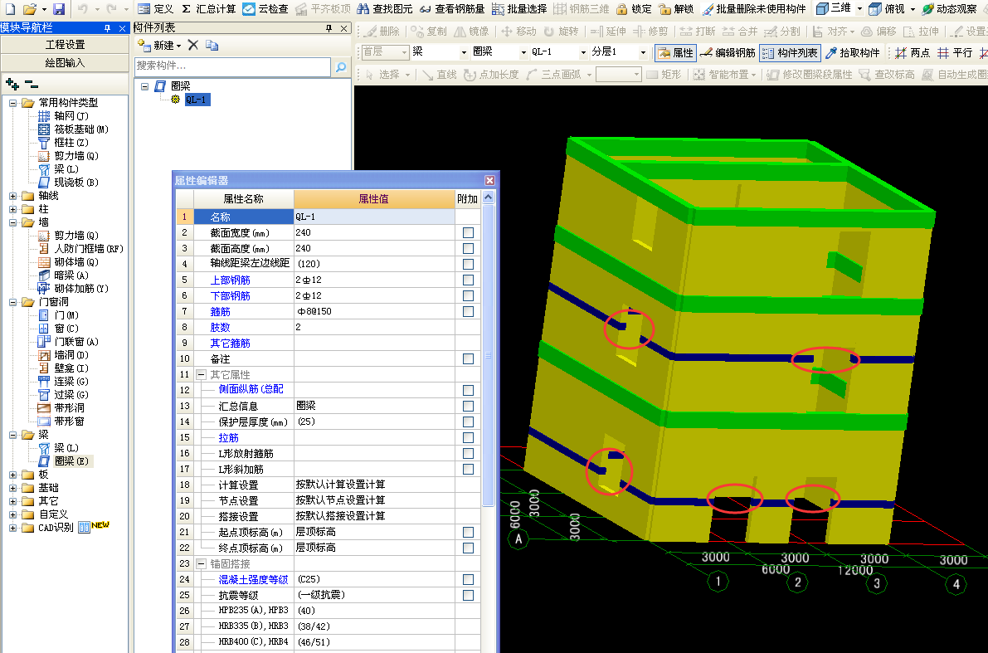Image resolution: width=988 pixels, height=653 pixels.
Task: Launch 云检查 cloud check
Action: point(265,9)
